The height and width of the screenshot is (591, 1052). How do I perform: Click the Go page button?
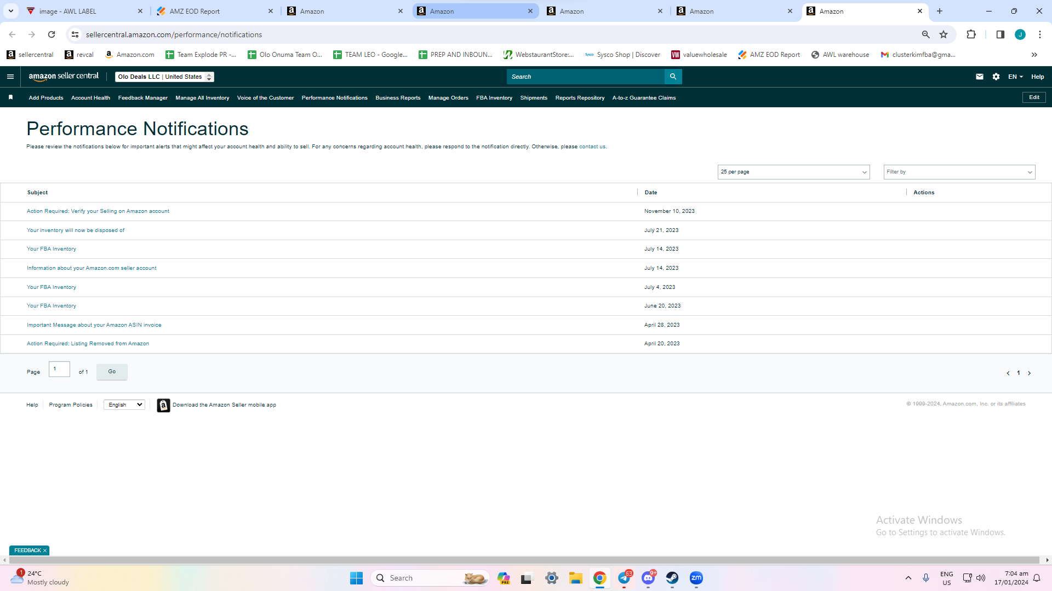point(112,372)
